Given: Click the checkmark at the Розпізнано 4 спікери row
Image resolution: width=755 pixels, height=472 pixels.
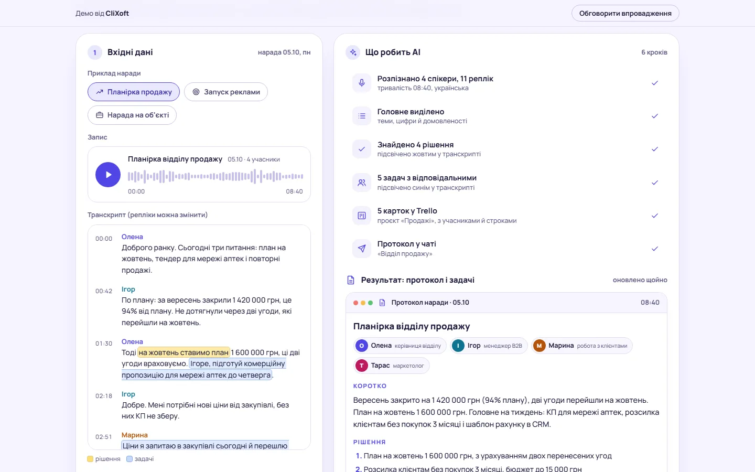Looking at the screenshot, I should (x=655, y=83).
